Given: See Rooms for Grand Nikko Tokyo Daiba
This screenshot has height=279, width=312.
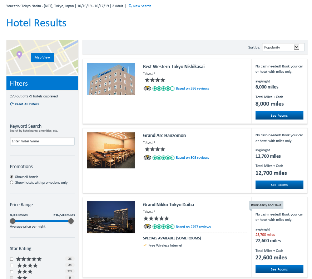Looking at the screenshot, I should tap(279, 269).
